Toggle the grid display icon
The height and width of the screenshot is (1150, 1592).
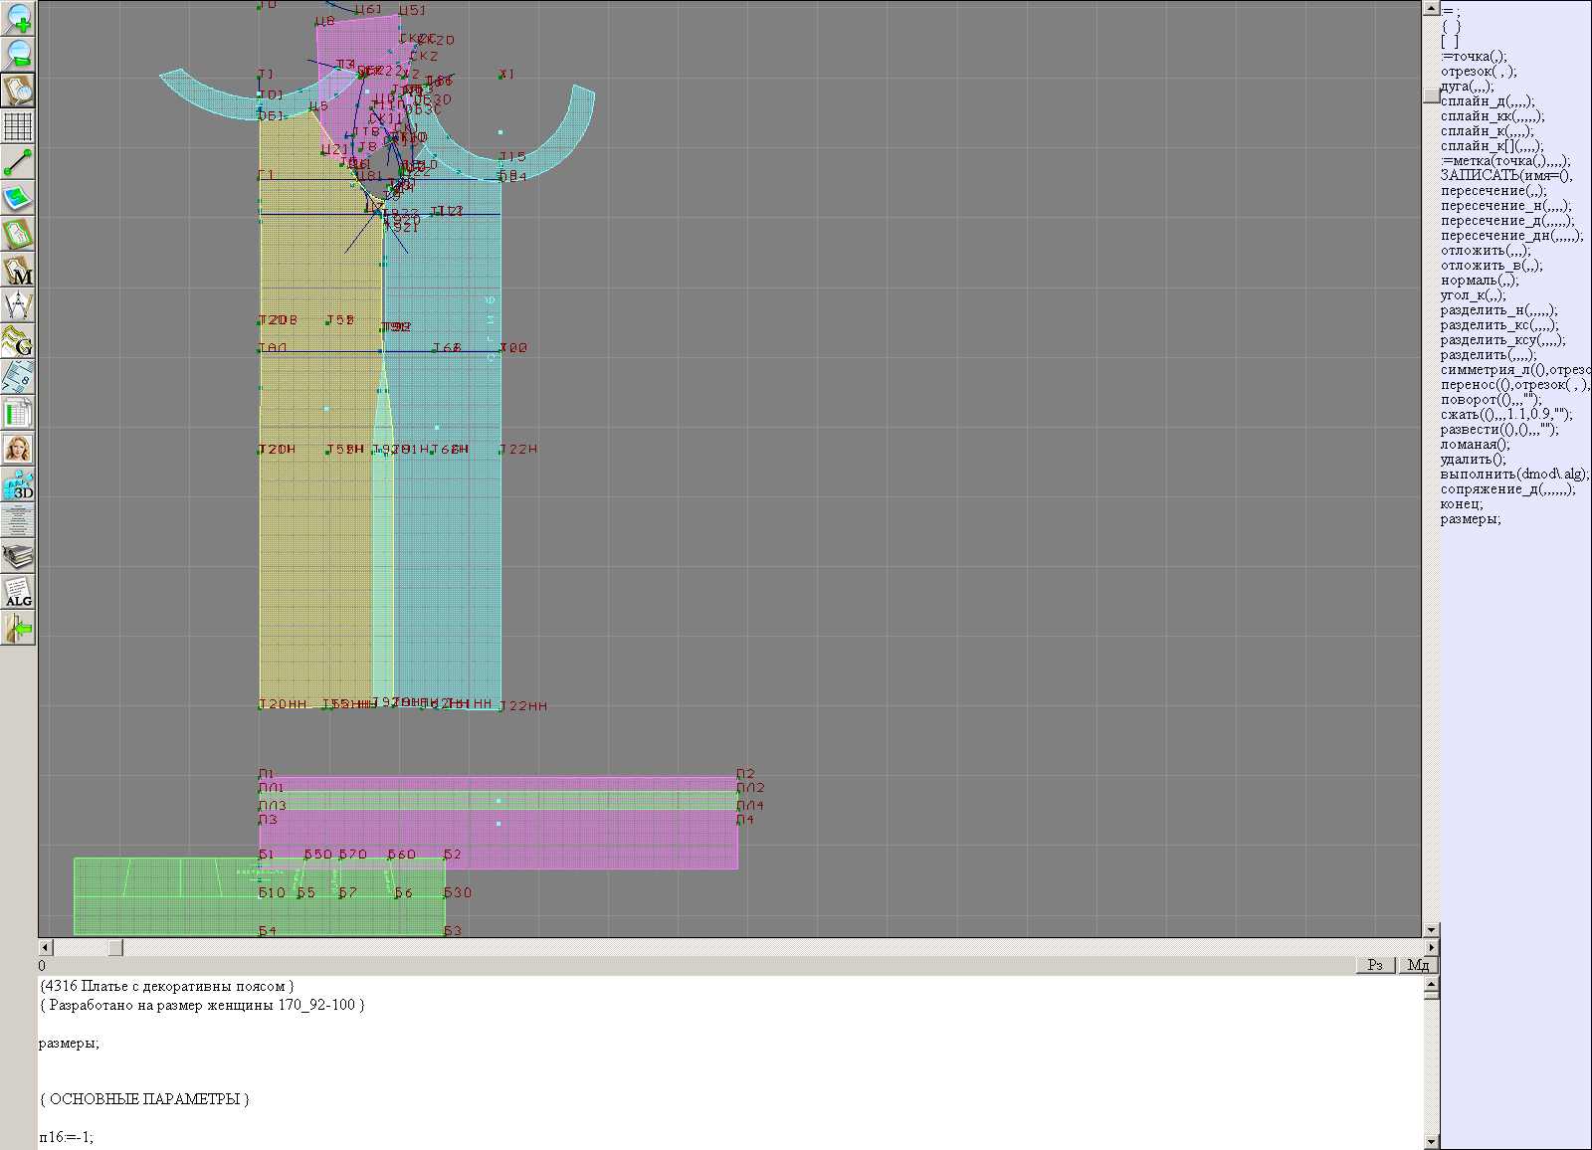tap(18, 126)
